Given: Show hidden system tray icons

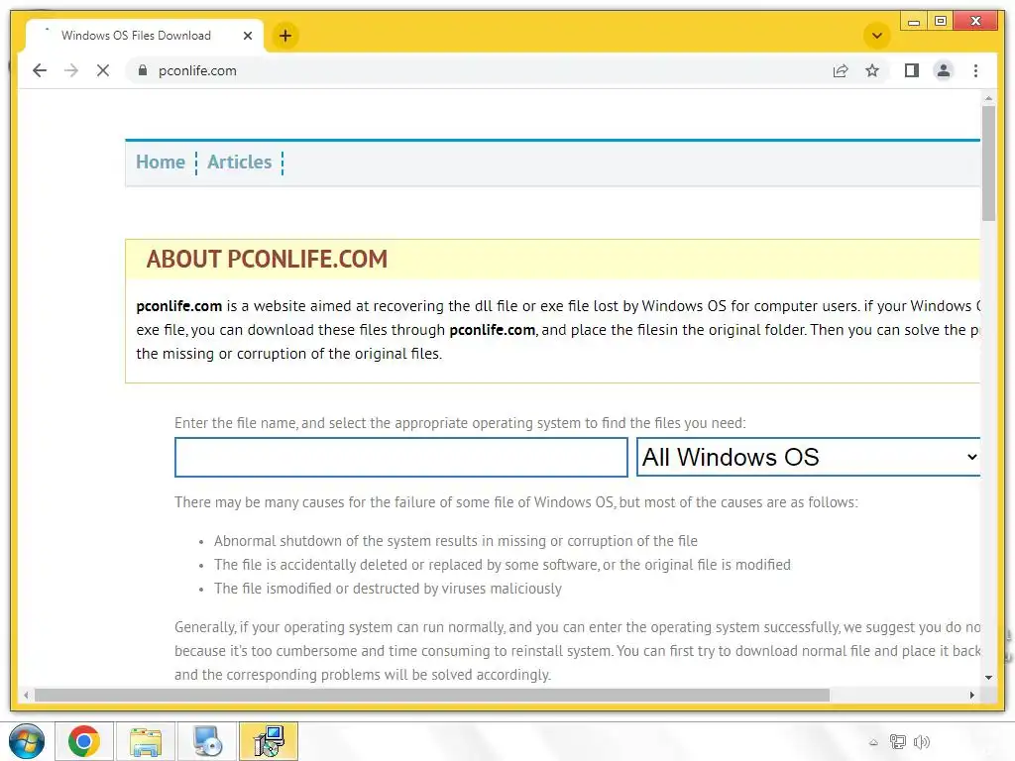Looking at the screenshot, I should pyautogui.click(x=873, y=742).
